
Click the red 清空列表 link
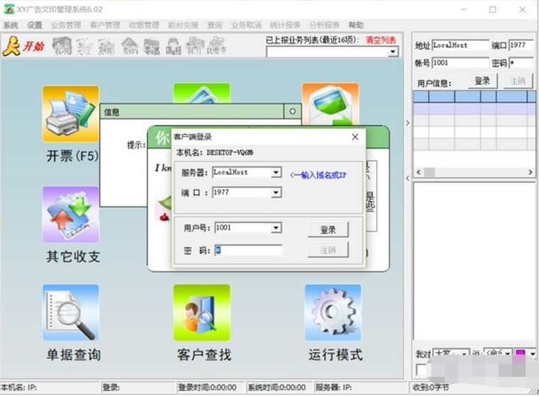(x=381, y=40)
